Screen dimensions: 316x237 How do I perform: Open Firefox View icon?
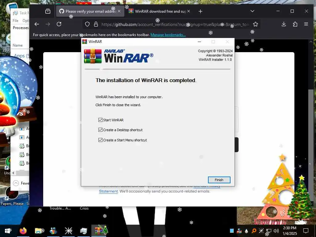pyautogui.click(x=48, y=11)
